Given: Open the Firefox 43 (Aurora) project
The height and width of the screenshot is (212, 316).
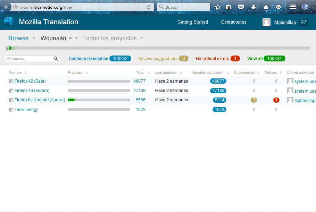Looking at the screenshot, I should pyautogui.click(x=32, y=91).
